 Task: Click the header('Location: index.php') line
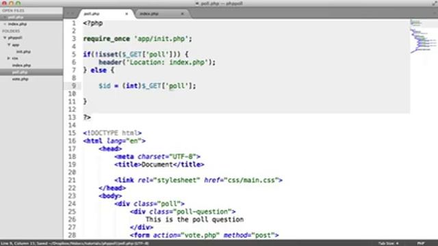click(x=157, y=62)
